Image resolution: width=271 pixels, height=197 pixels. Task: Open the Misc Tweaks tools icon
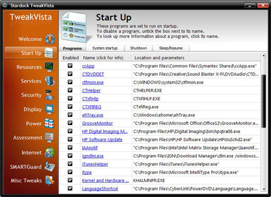pos(50,180)
